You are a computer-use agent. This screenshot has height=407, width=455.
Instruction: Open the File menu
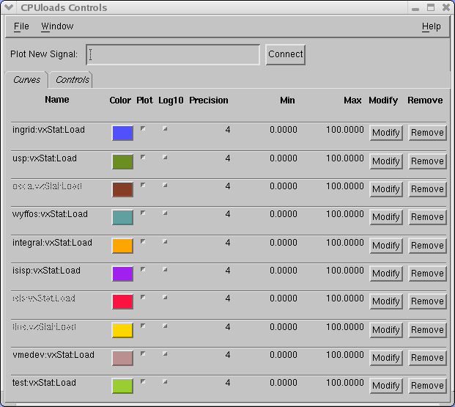[x=21, y=26]
